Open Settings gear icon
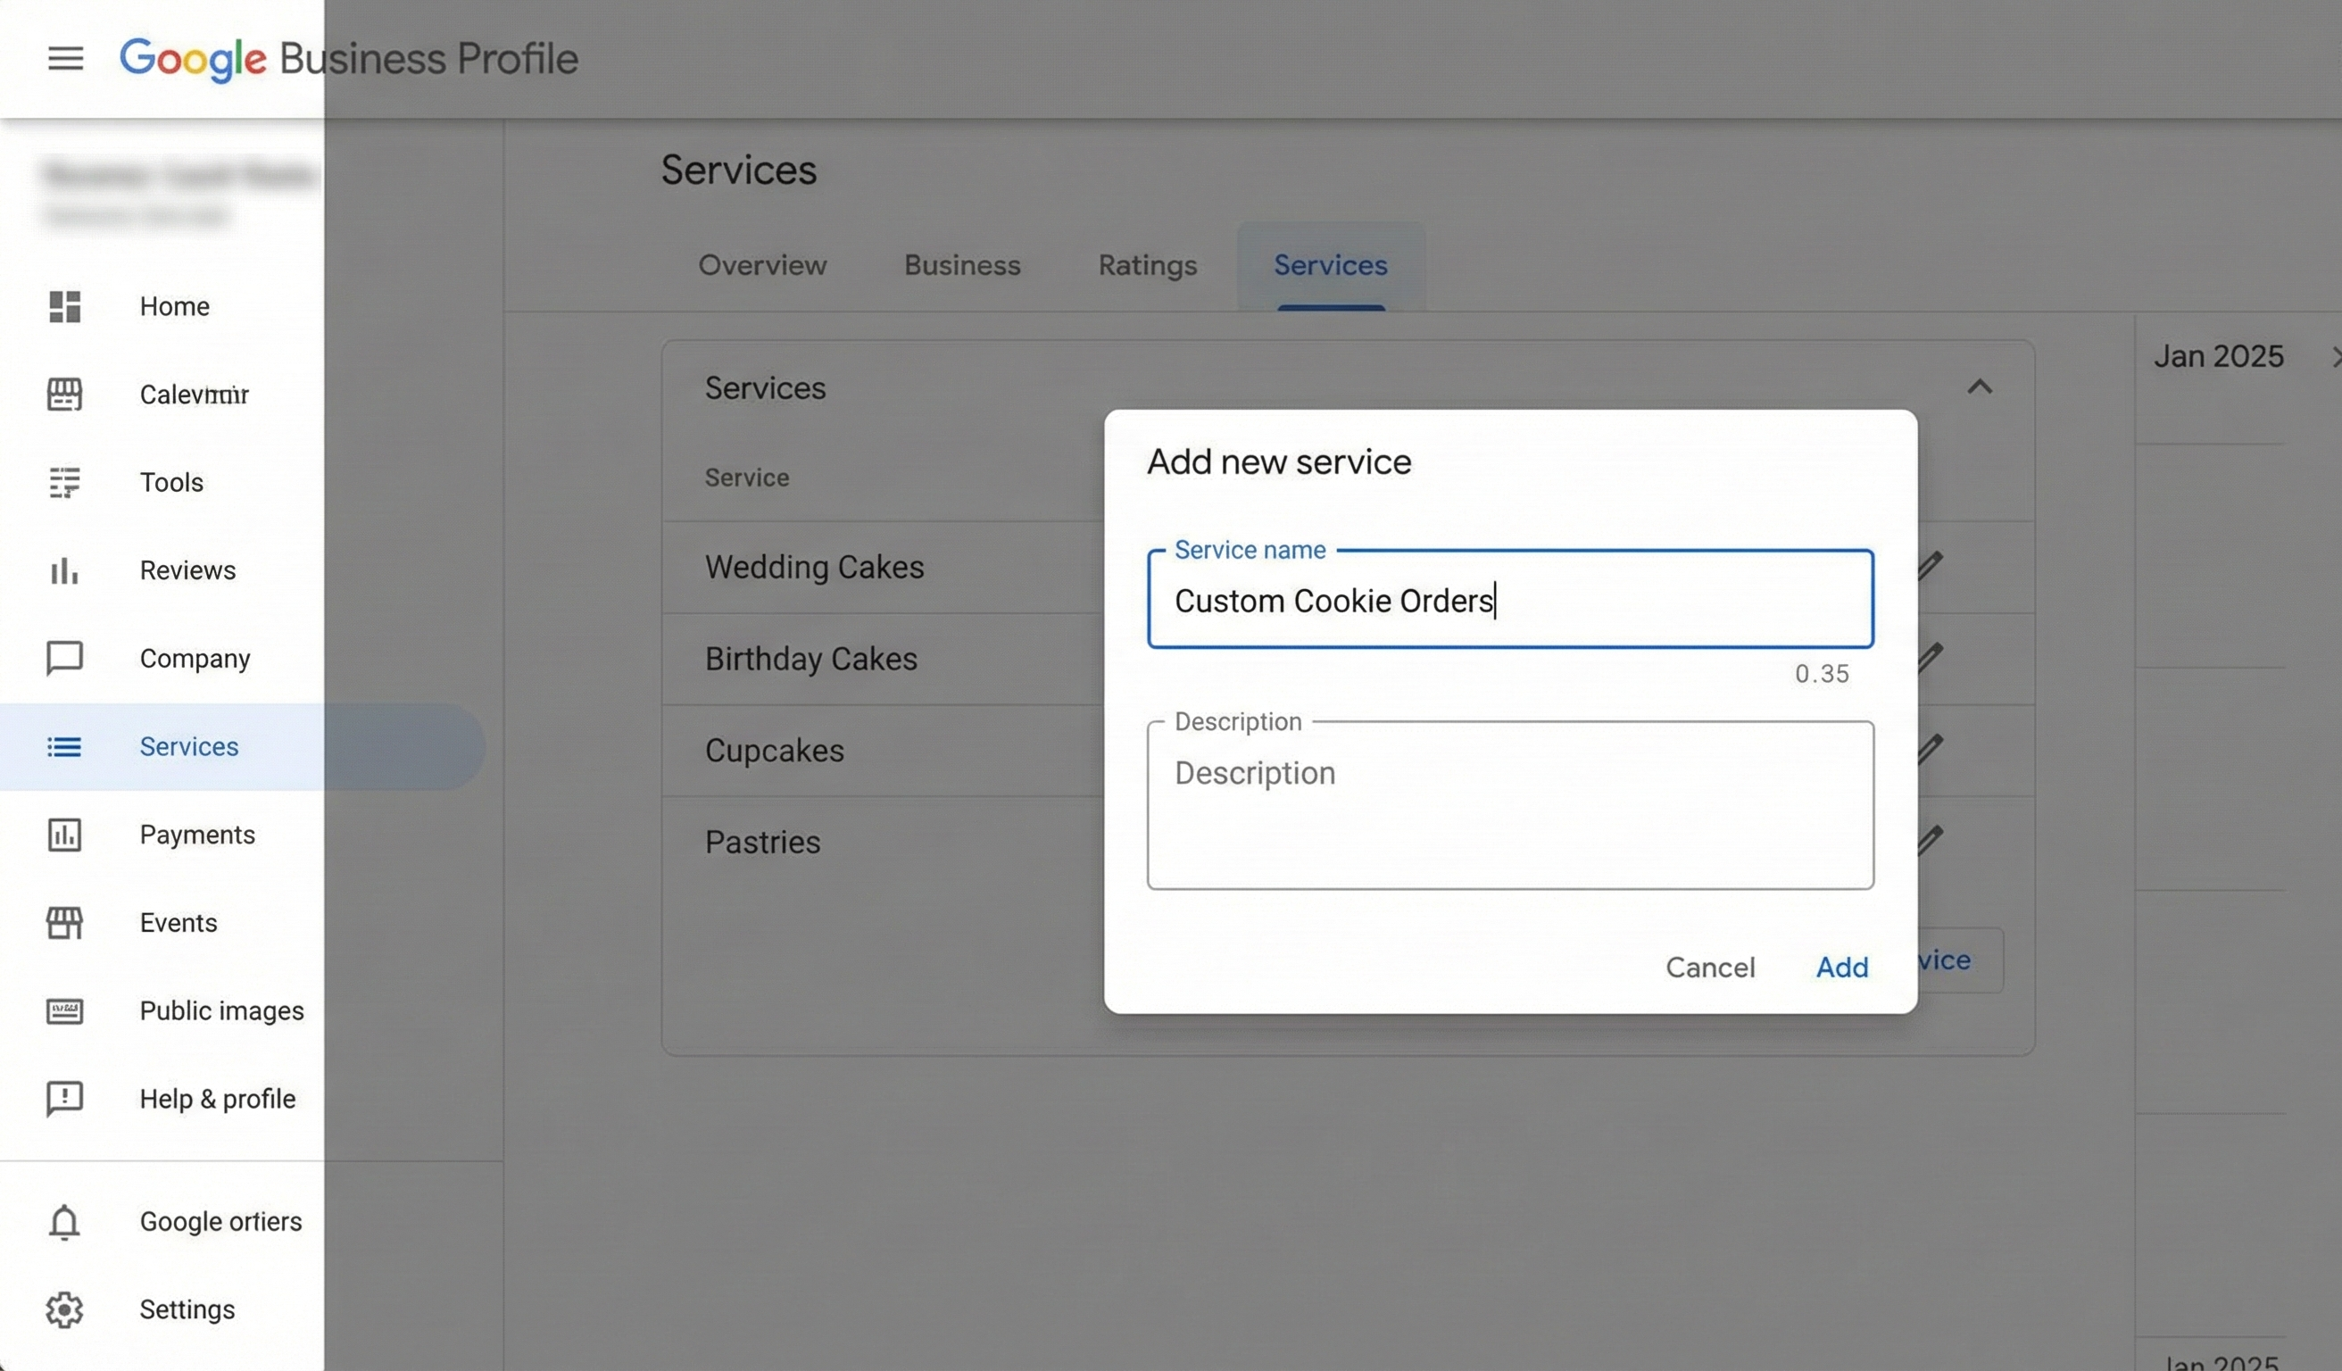Image resolution: width=2342 pixels, height=1371 pixels. pos(64,1309)
